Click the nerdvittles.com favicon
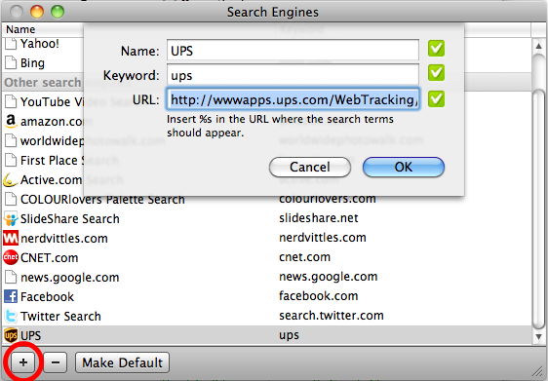 (11, 238)
